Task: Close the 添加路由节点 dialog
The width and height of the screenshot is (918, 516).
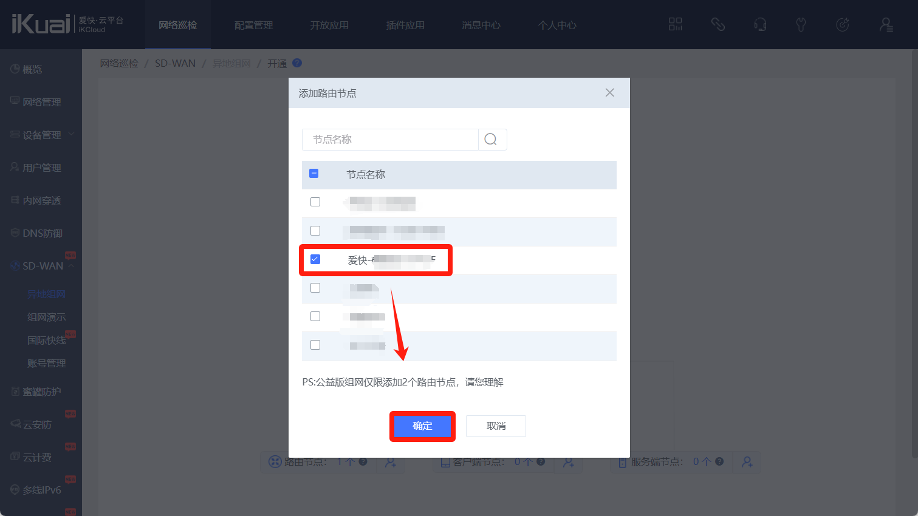Action: (x=609, y=92)
